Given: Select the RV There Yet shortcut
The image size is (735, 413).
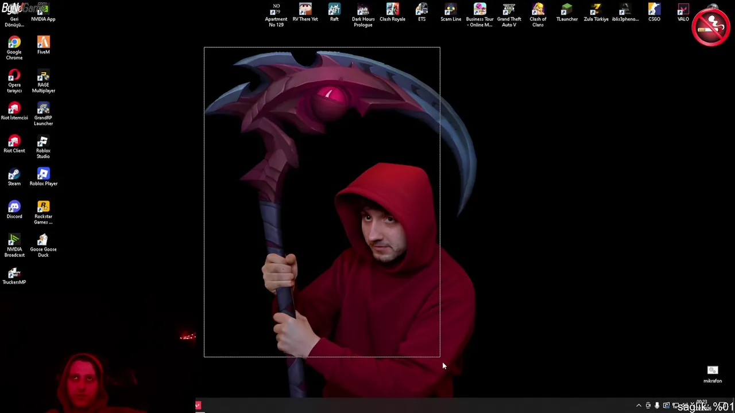Looking at the screenshot, I should [x=305, y=13].
